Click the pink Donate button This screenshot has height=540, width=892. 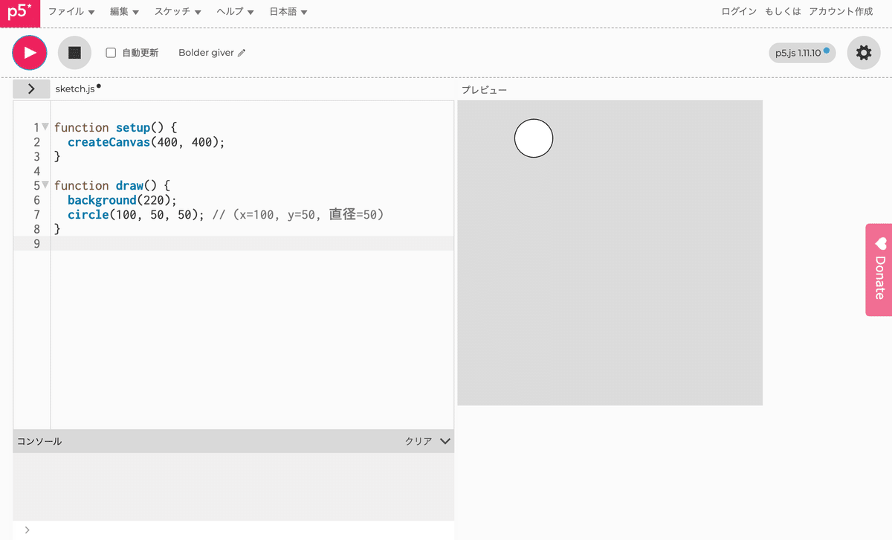click(879, 269)
